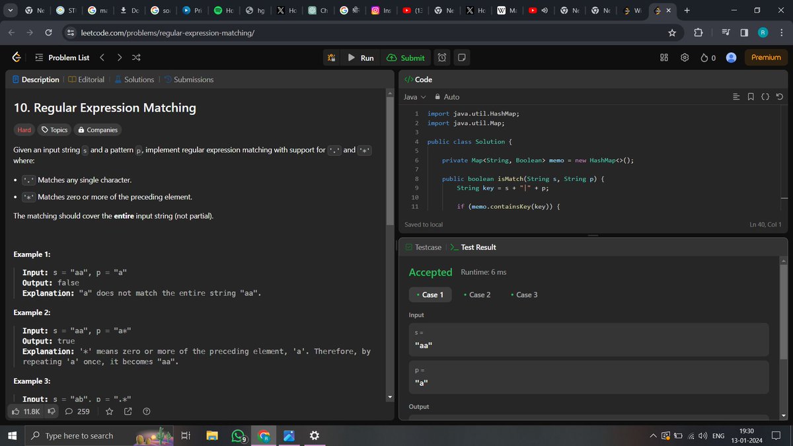Viewport: 793px width, 446px height.
Task: Open Chrome extensions puzzle icon
Action: coord(699,33)
